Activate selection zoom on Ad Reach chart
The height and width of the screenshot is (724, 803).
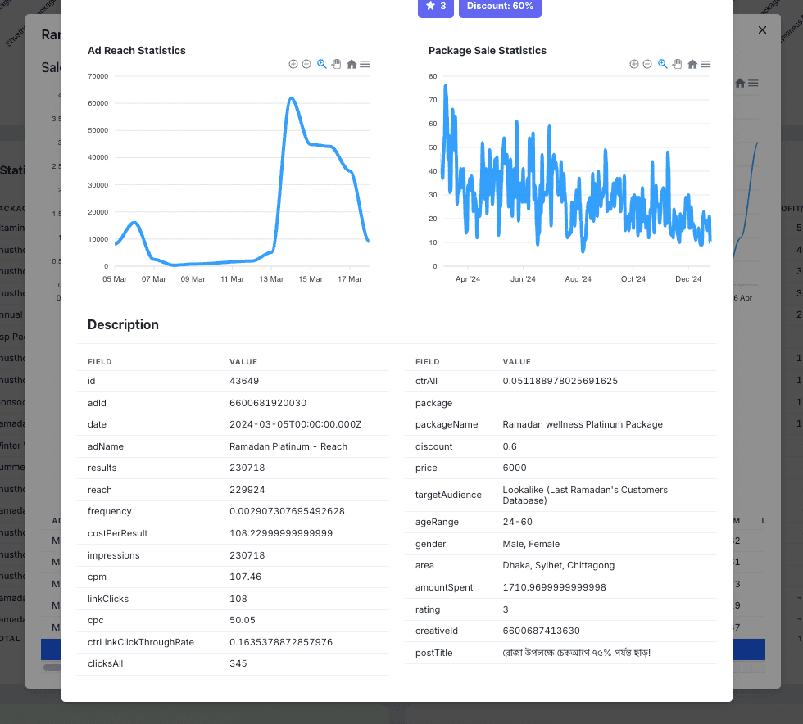click(322, 64)
